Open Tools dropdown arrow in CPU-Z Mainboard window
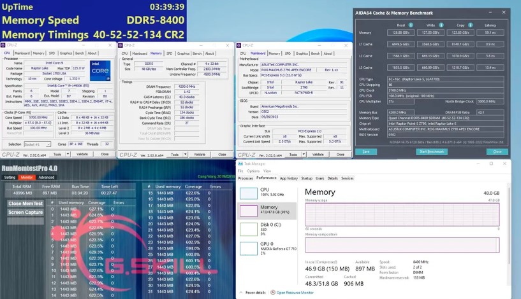This screenshot has height=299, width=521. 304,155
